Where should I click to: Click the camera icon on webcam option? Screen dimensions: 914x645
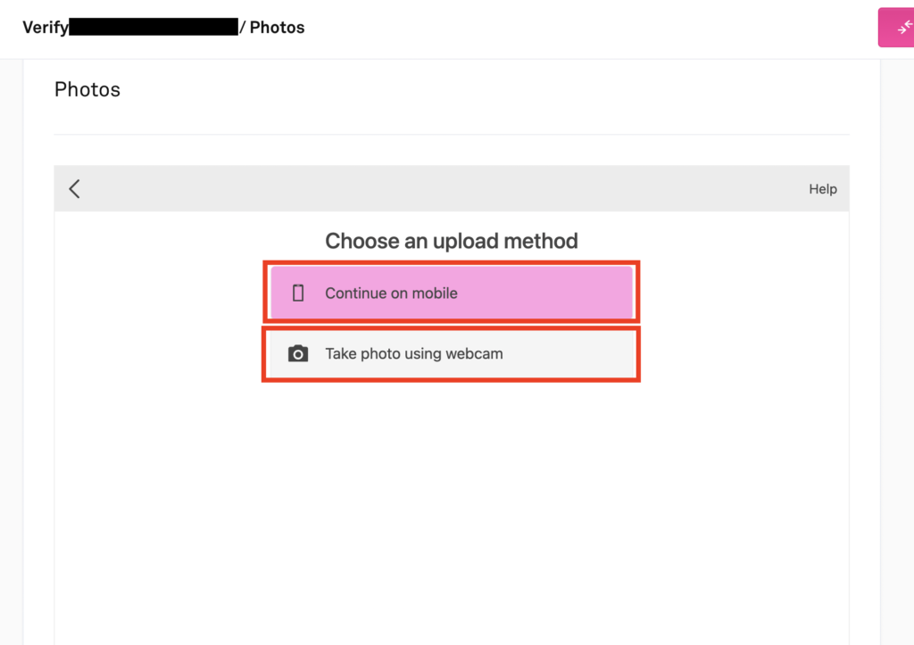[298, 354]
